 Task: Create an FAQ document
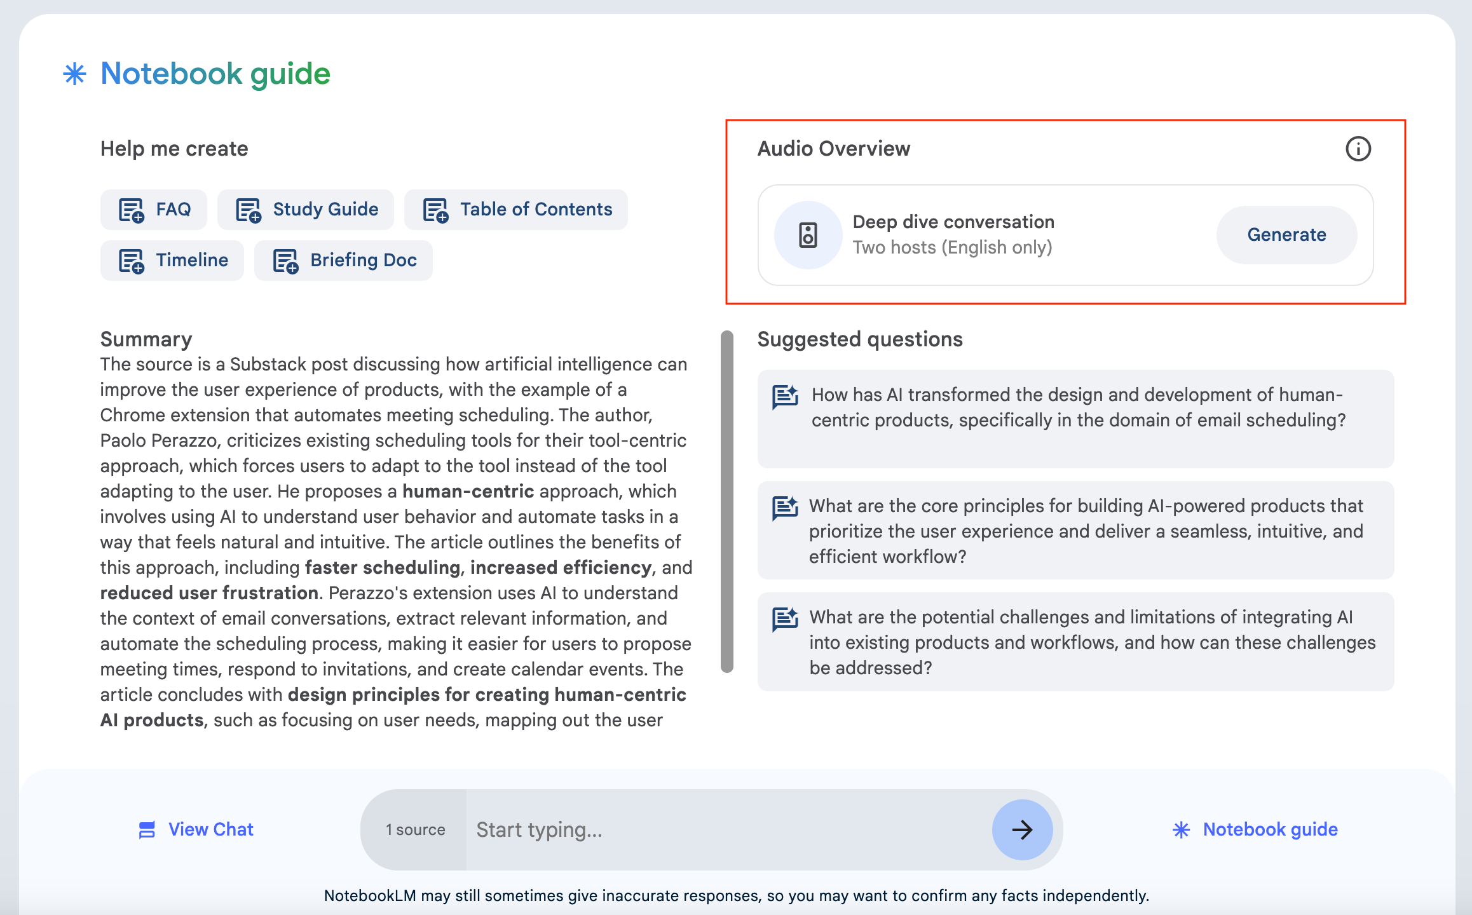154,210
